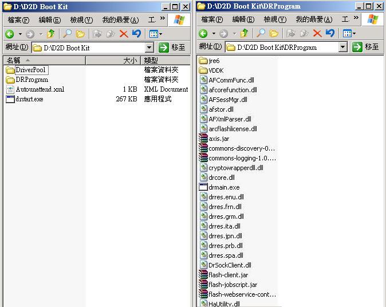
Task: Open Search in DRProgram window
Action: (261, 33)
